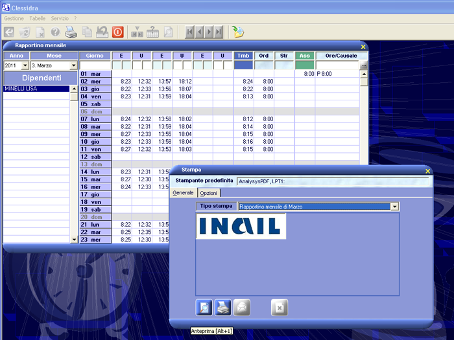The image size is (454, 340).
Task: Expand the Tipo stampa dropdown
Action: click(x=394, y=207)
